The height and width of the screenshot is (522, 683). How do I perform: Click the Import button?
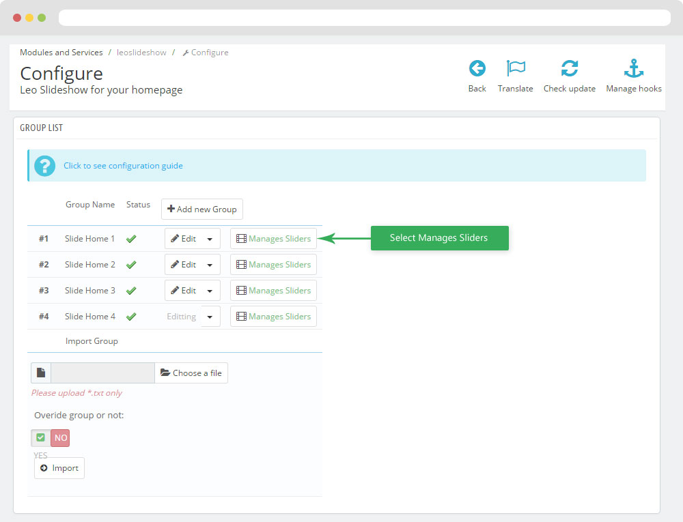pyautogui.click(x=59, y=468)
